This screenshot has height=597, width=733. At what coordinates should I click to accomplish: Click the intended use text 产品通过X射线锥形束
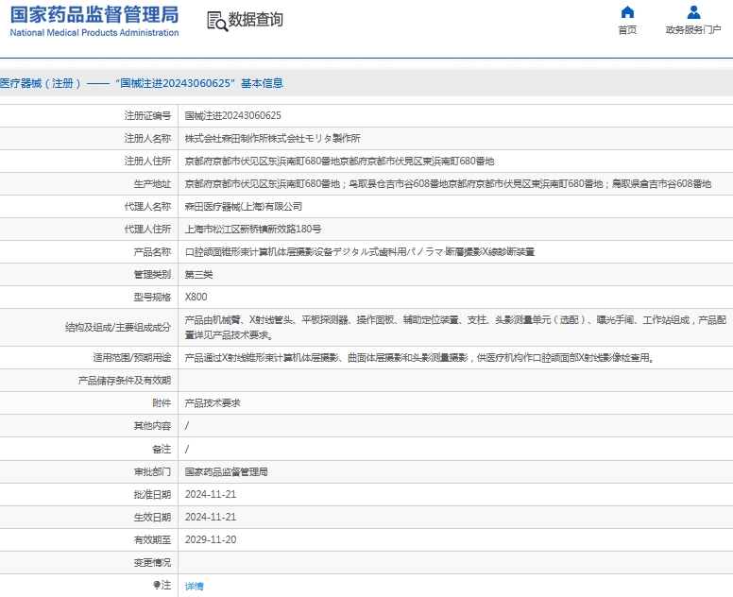[x=419, y=358]
